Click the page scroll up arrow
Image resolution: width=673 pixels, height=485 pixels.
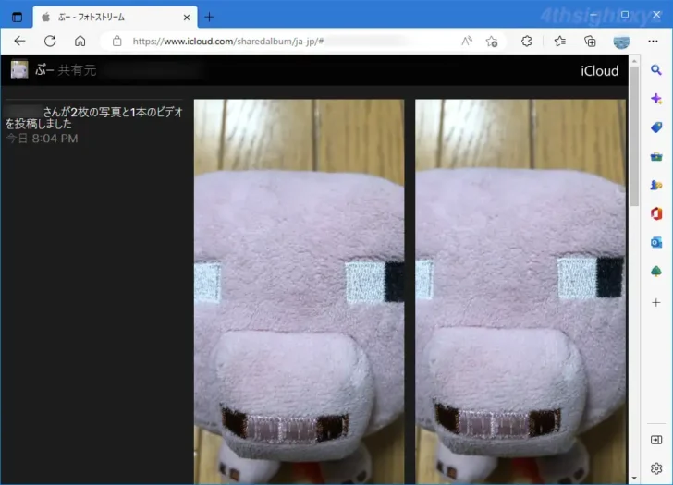pos(634,61)
